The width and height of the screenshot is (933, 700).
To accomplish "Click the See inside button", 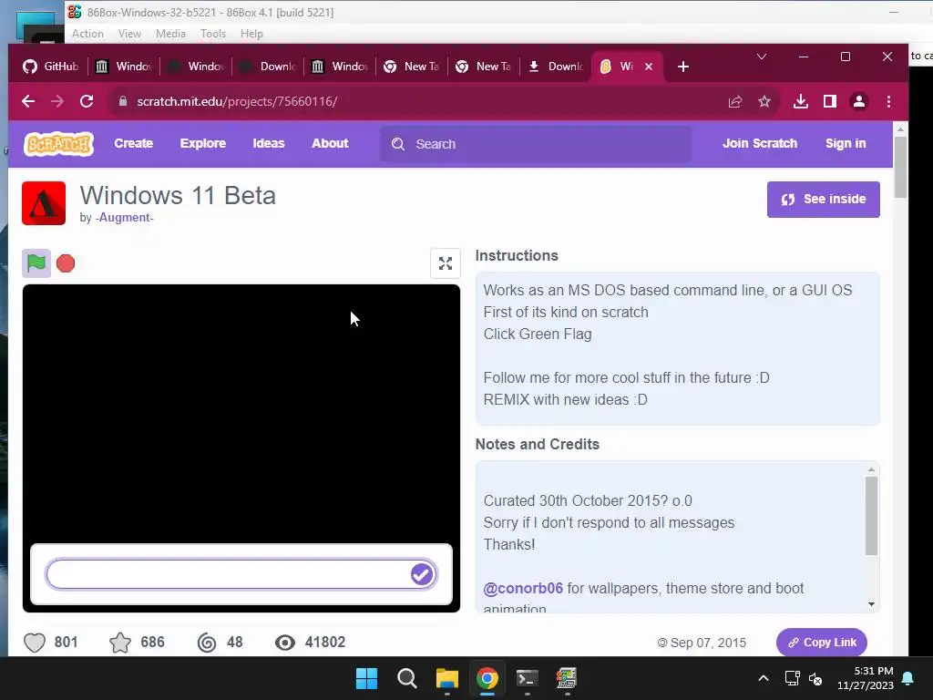I will [x=823, y=200].
